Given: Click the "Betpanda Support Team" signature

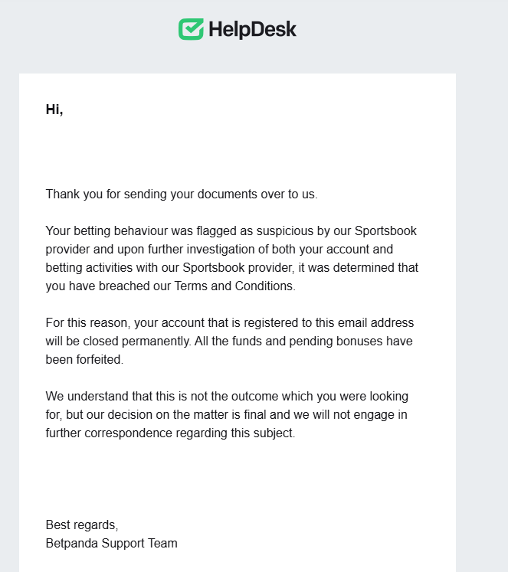Looking at the screenshot, I should point(111,543).
